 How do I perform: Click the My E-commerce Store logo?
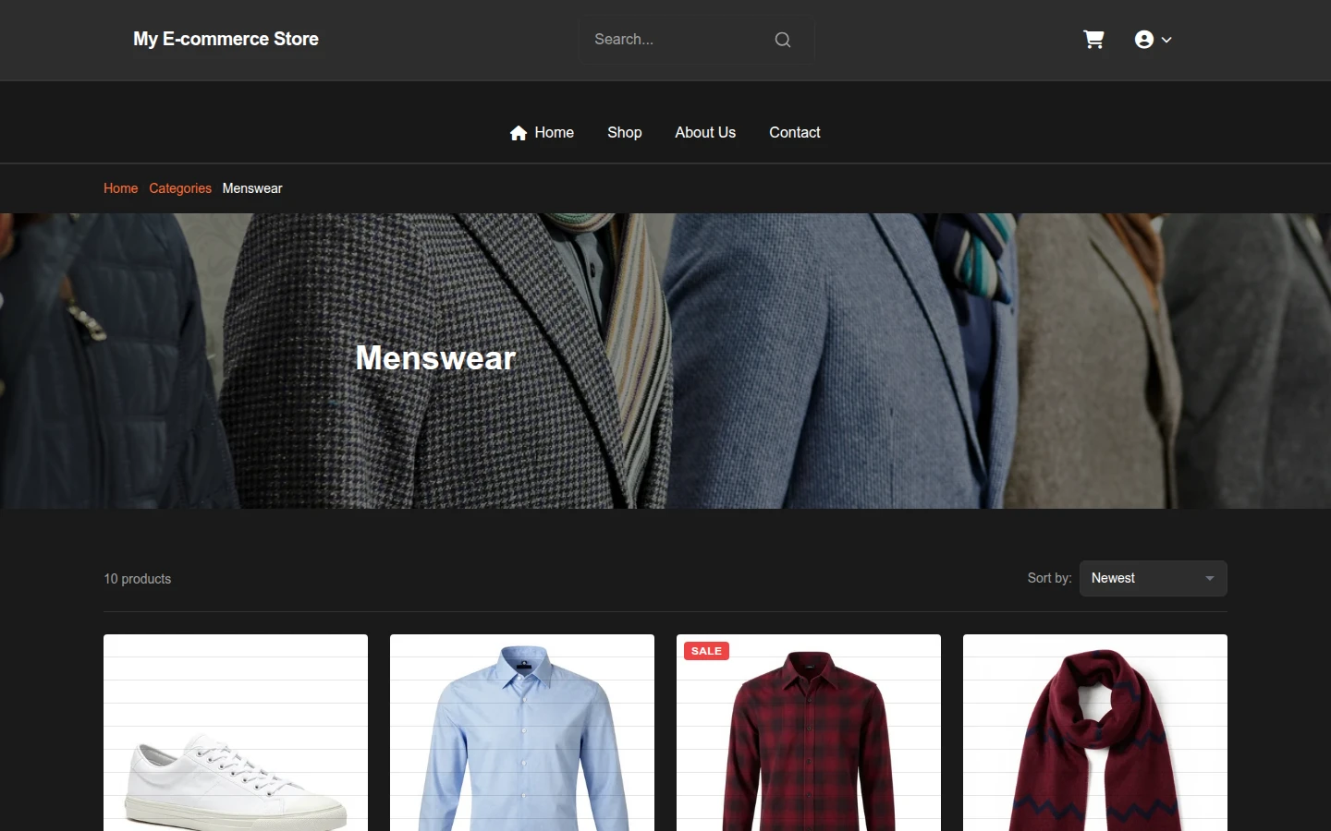point(226,39)
